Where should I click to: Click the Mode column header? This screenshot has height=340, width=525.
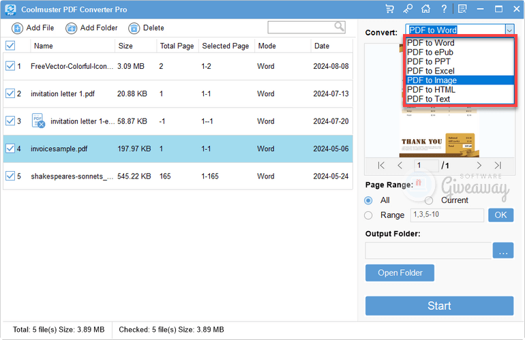pyautogui.click(x=267, y=46)
